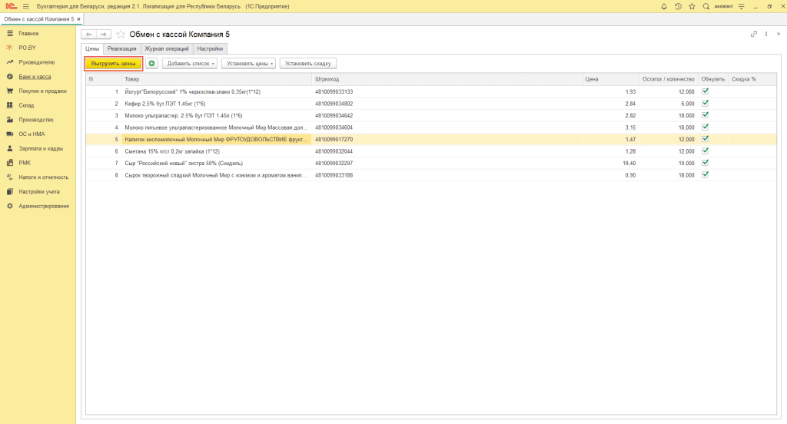Select barcode cell 4810099017270
Screen dimensions: 787x424
[x=447, y=140]
